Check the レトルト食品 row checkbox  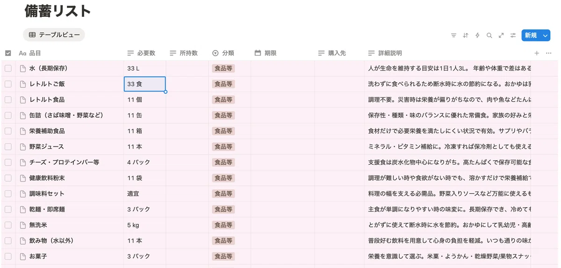tap(8, 99)
